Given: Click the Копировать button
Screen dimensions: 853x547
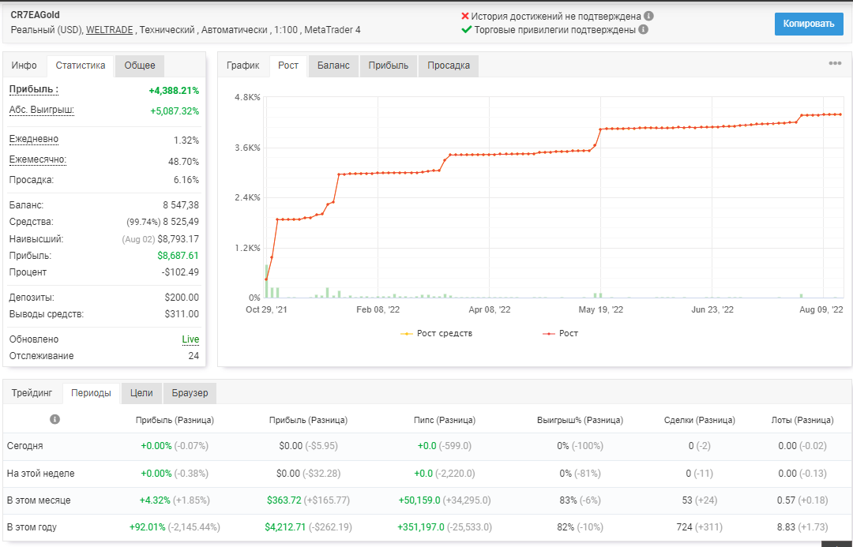Looking at the screenshot, I should [x=809, y=24].
